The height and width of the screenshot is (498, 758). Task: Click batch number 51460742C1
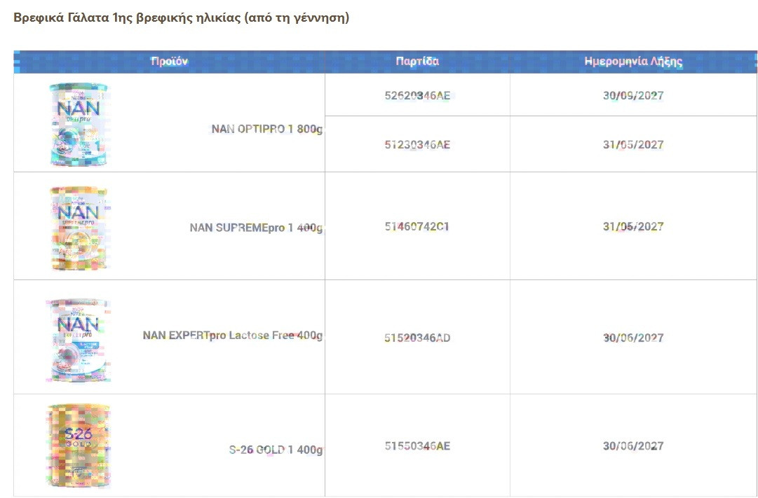(x=417, y=227)
